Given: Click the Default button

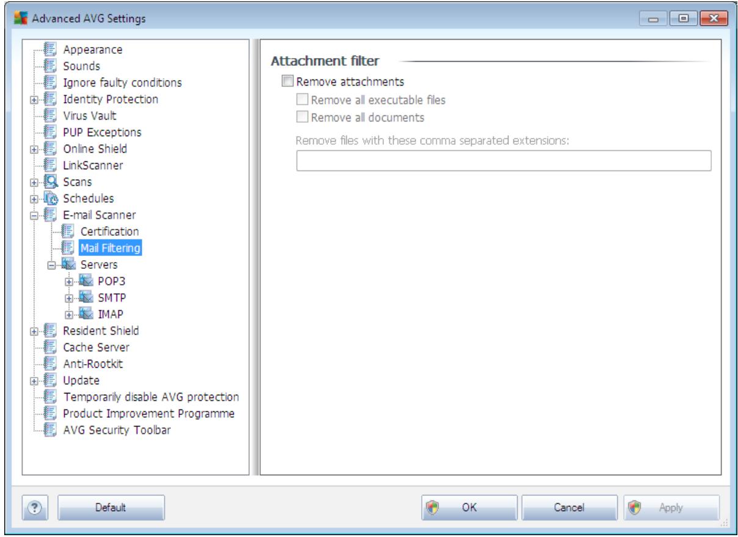Looking at the screenshot, I should click(x=111, y=507).
